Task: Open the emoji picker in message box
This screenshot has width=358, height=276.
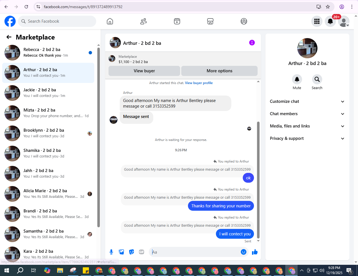Action: pyautogui.click(x=244, y=252)
